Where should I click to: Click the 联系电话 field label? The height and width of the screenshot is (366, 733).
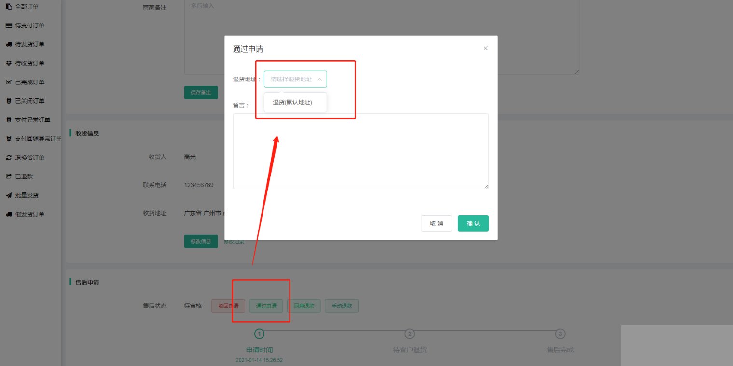[154, 185]
